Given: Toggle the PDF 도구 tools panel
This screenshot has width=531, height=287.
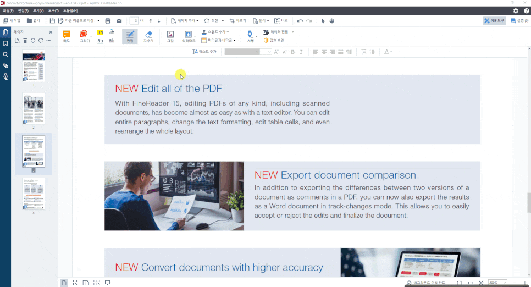Looking at the screenshot, I should pyautogui.click(x=494, y=21).
